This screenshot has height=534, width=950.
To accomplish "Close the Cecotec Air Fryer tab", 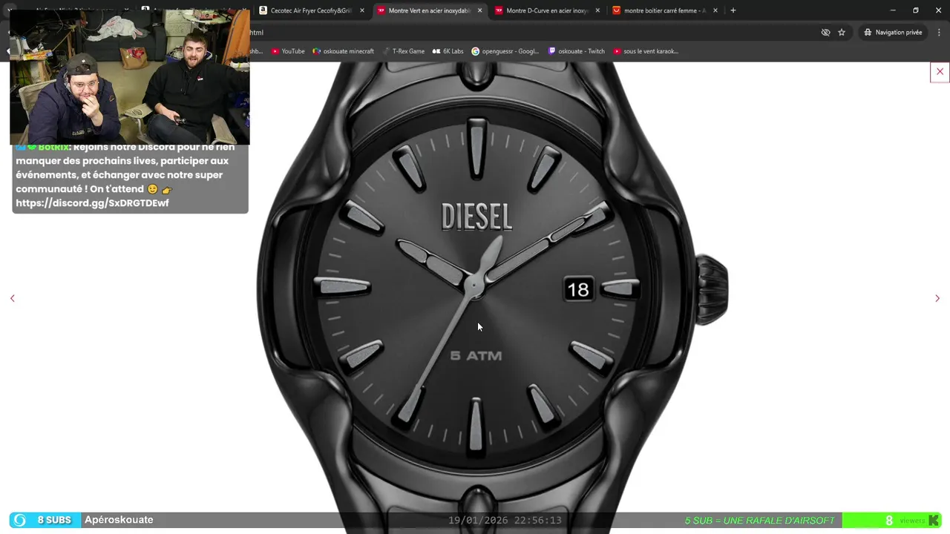I will pyautogui.click(x=362, y=10).
